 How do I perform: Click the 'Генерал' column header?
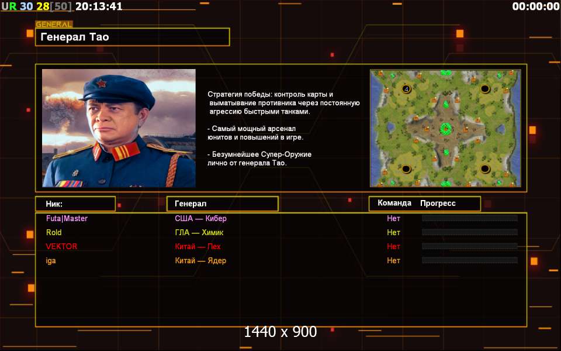click(223, 204)
